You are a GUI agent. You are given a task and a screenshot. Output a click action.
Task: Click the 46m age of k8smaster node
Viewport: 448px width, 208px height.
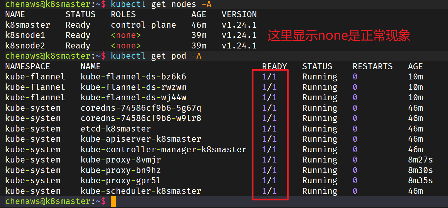click(199, 25)
